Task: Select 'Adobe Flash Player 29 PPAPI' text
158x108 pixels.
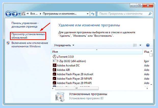Action: tap(74, 83)
